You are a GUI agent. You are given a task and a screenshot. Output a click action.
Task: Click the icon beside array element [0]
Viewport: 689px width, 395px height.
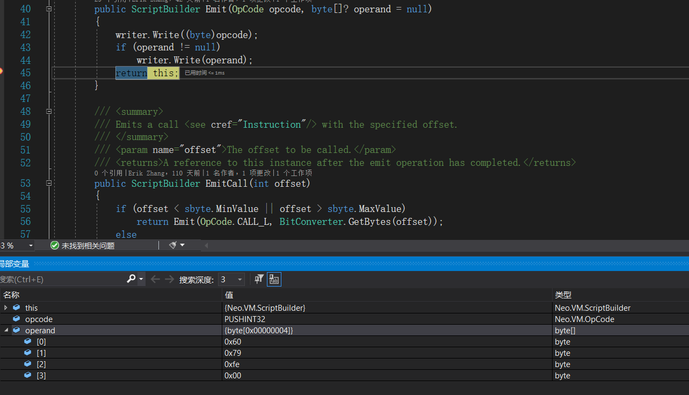(27, 342)
